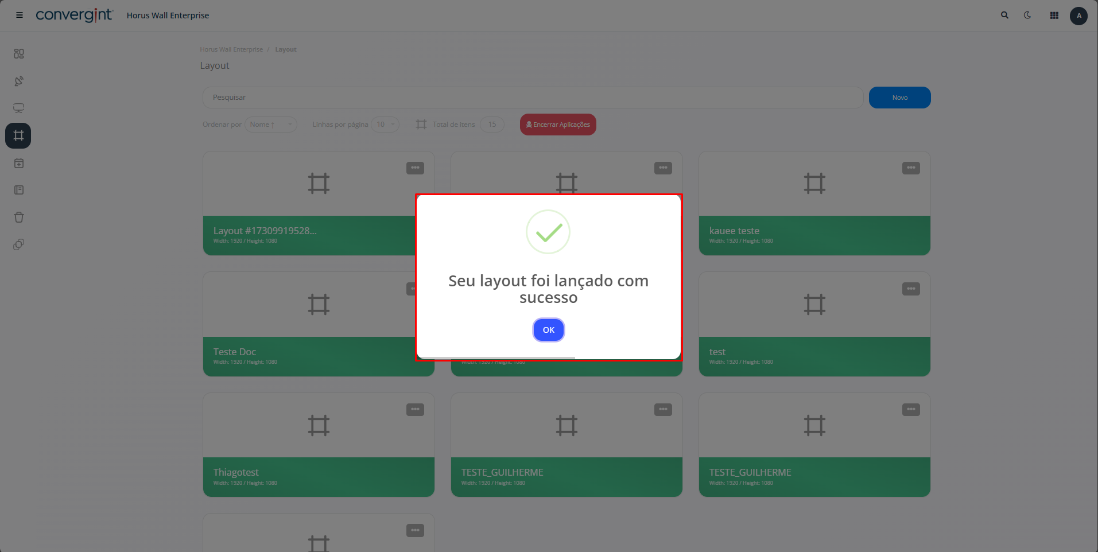
Task: Click the Encerrar Aplicações button
Action: click(558, 125)
